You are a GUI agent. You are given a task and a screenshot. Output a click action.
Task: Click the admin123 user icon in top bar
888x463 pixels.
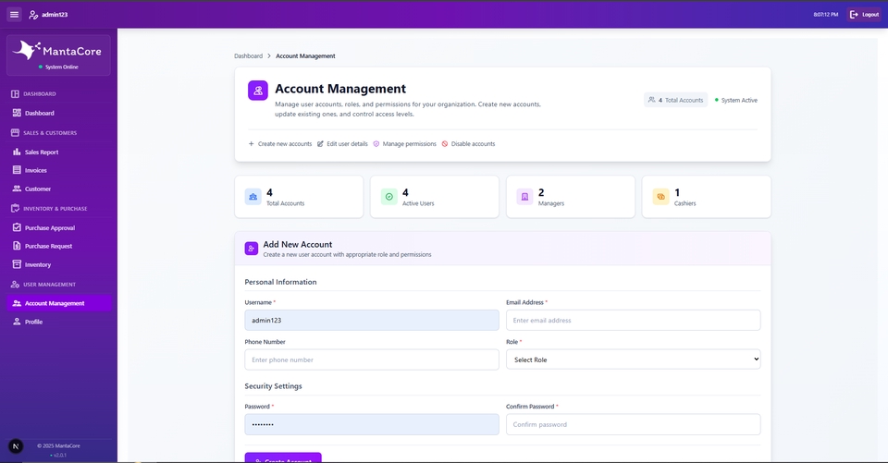pyautogui.click(x=33, y=15)
